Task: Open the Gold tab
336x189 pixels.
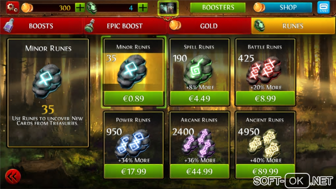Action: (x=209, y=26)
